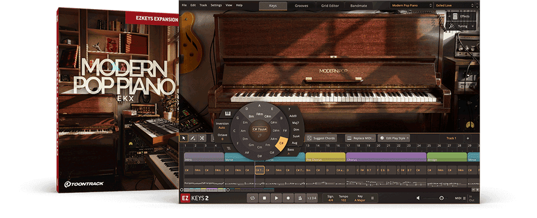Click the Suggest Chords button
The width and height of the screenshot is (537, 218).
321,138
